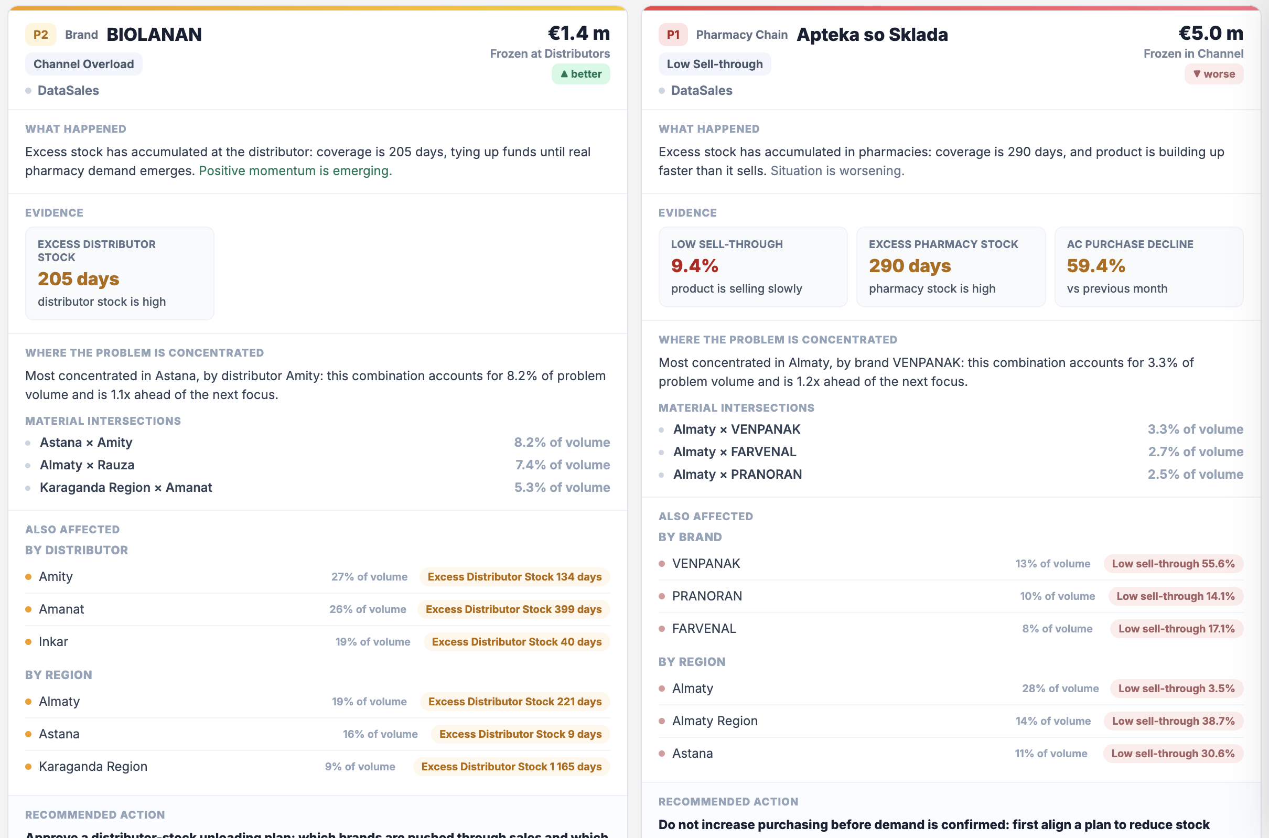
Task: Open the Excess Pharmacy Stock 290 days card
Action: click(x=951, y=267)
